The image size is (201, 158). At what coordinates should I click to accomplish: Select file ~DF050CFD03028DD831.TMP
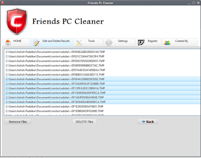click(x=102, y=61)
